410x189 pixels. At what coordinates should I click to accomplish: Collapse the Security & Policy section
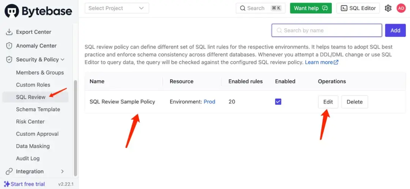point(62,60)
